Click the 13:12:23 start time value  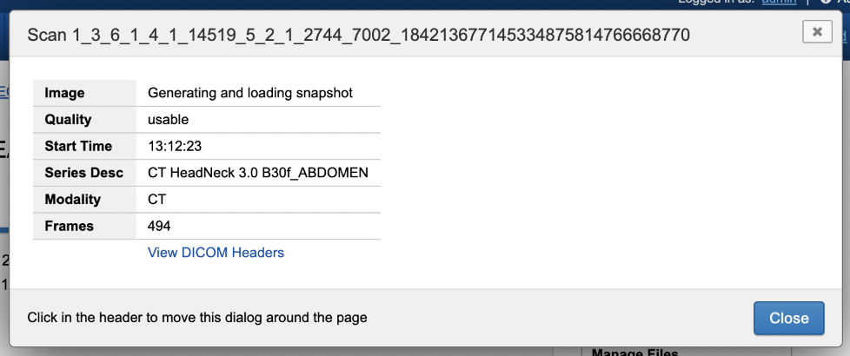(176, 147)
